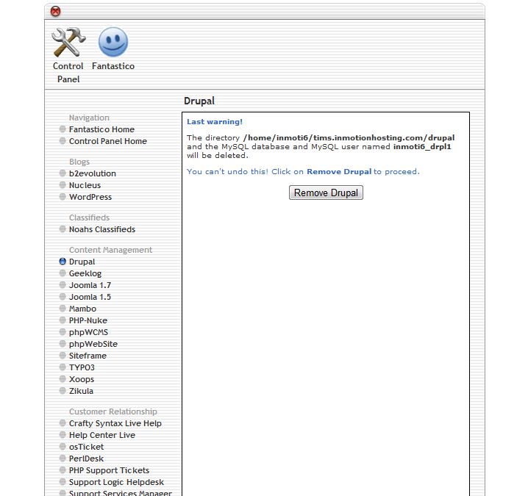Select the blue bullet beside Drupal

[63, 262]
